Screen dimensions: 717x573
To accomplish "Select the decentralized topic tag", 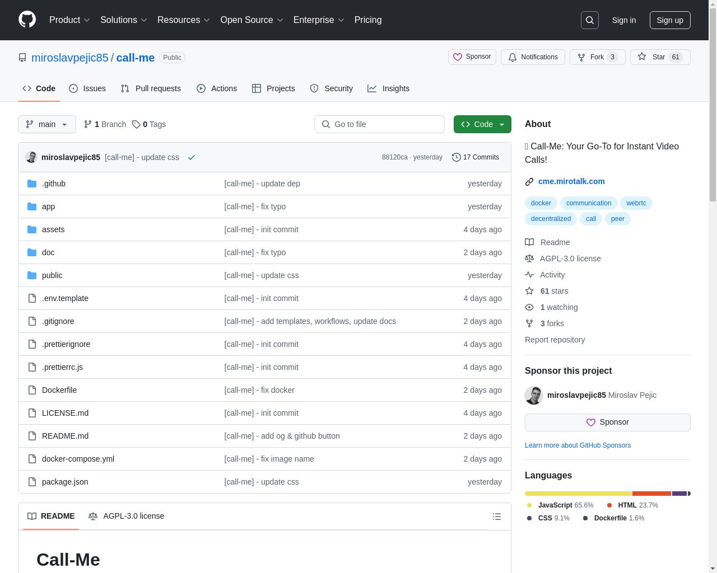I will [551, 219].
